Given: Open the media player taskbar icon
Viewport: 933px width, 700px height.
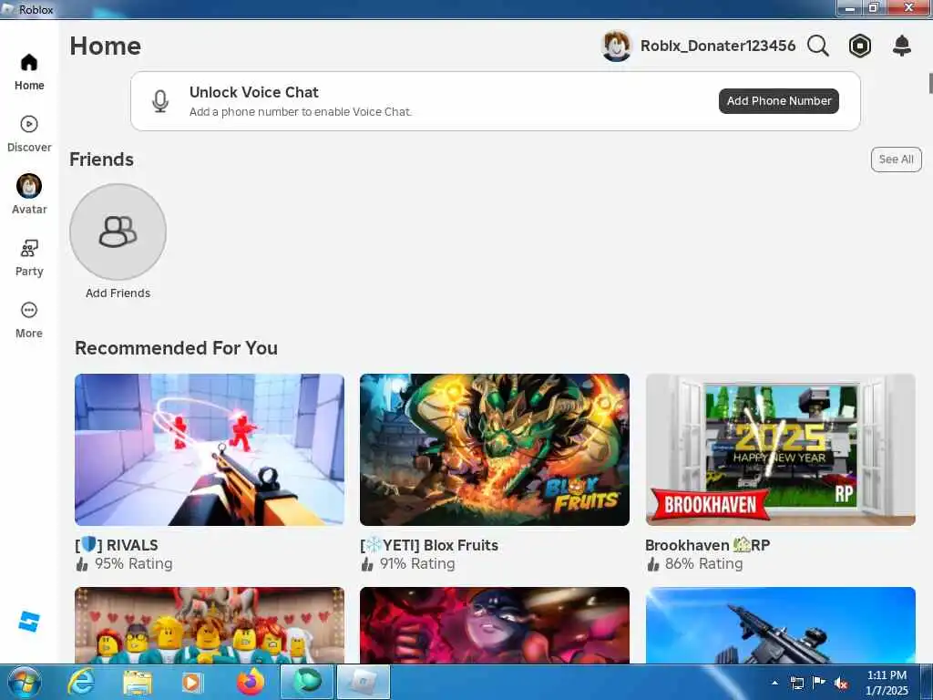Looking at the screenshot, I should tap(191, 682).
